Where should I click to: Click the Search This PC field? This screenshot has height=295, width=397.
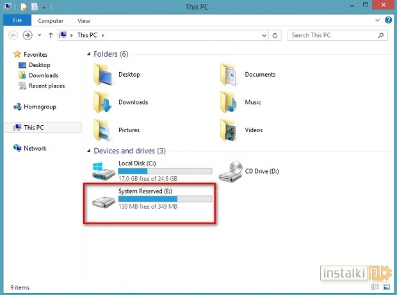(x=333, y=35)
